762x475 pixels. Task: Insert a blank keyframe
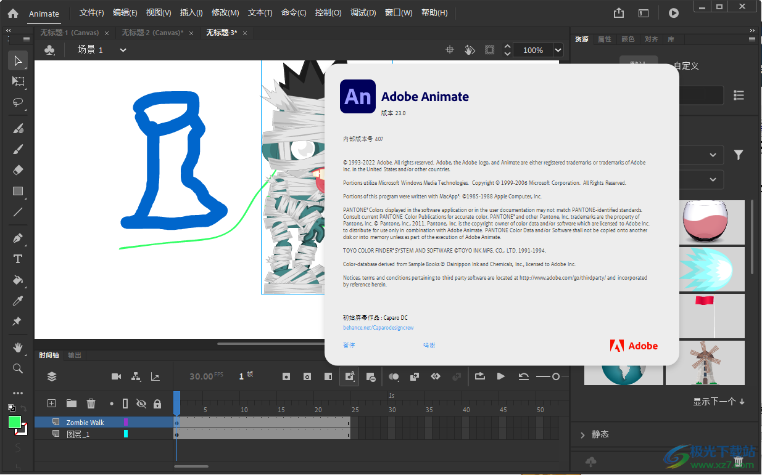click(307, 376)
